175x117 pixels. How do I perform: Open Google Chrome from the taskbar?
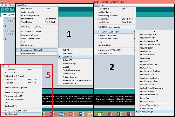coord(110,114)
